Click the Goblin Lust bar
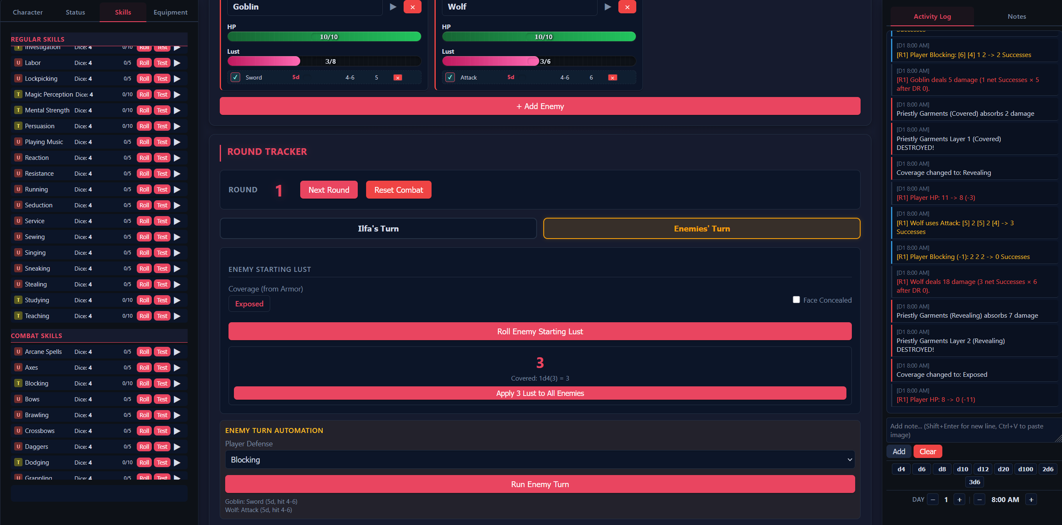The image size is (1062, 525). point(324,61)
